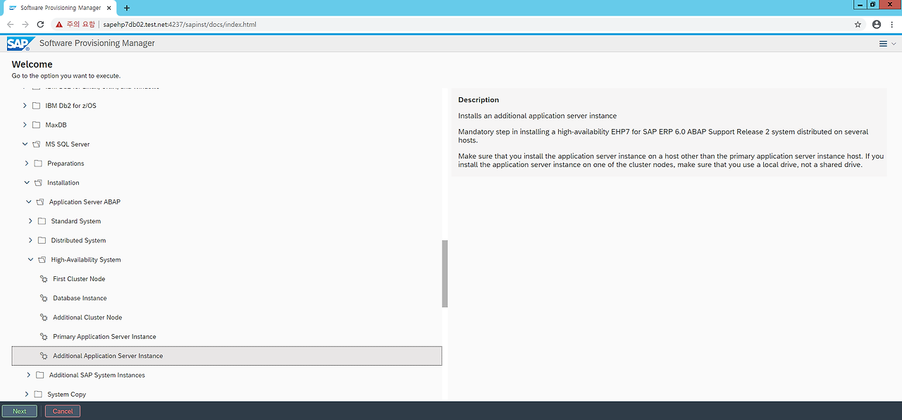Open the Chrome three-dot menu
Screen dimensions: 902x420
pyautogui.click(x=892, y=24)
